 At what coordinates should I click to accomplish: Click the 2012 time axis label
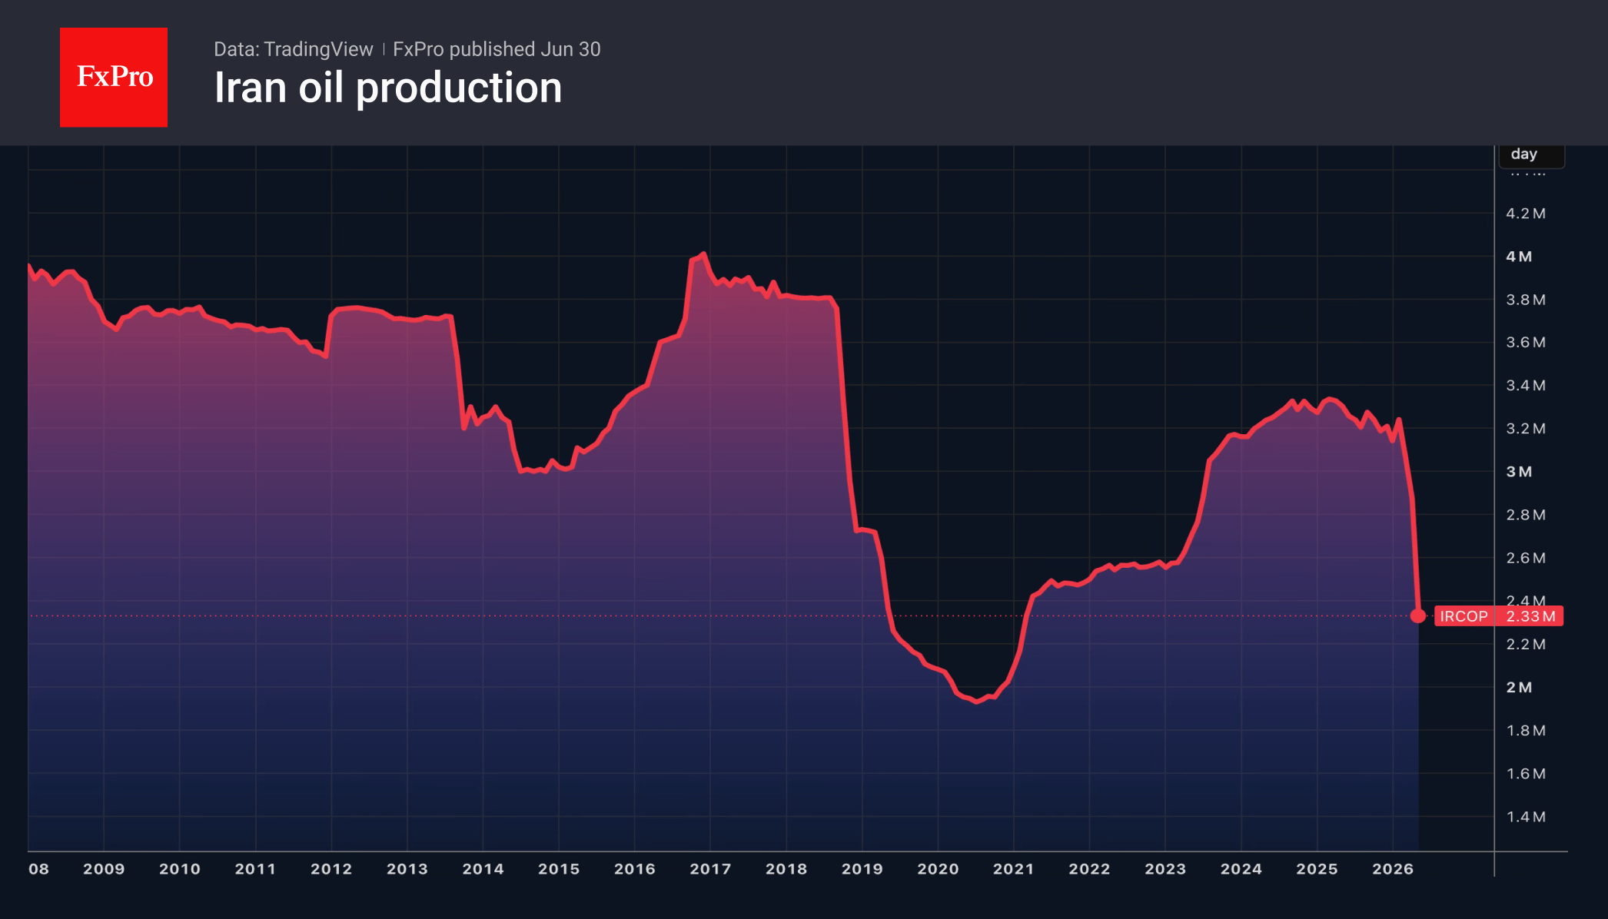point(331,869)
